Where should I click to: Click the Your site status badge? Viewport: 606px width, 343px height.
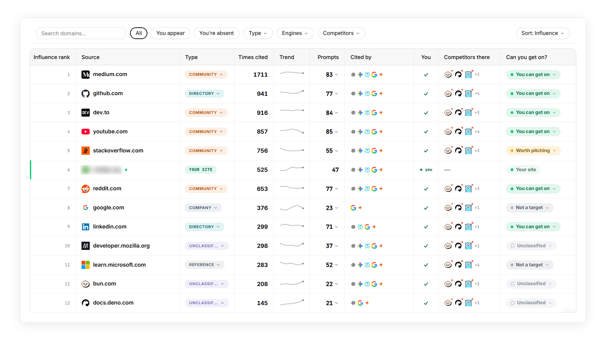coord(523,169)
